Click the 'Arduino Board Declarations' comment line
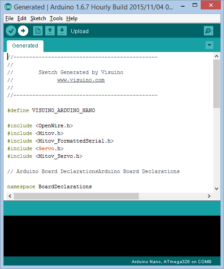Screen dimensions: 224x269 [x=93, y=171]
